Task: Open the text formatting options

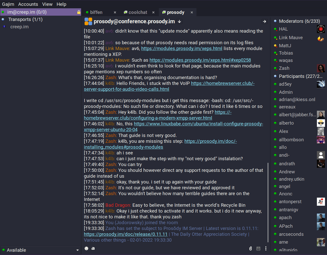Action: (x=93, y=248)
